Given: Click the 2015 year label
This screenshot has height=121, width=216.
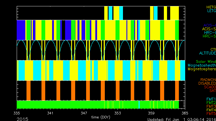Looking at the screenshot, I should coord(22,119).
